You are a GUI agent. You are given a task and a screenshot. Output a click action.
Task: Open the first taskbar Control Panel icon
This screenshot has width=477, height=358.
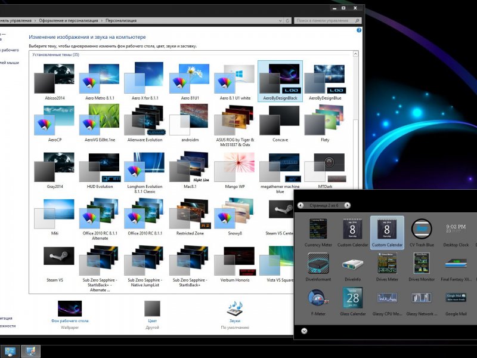point(10,351)
